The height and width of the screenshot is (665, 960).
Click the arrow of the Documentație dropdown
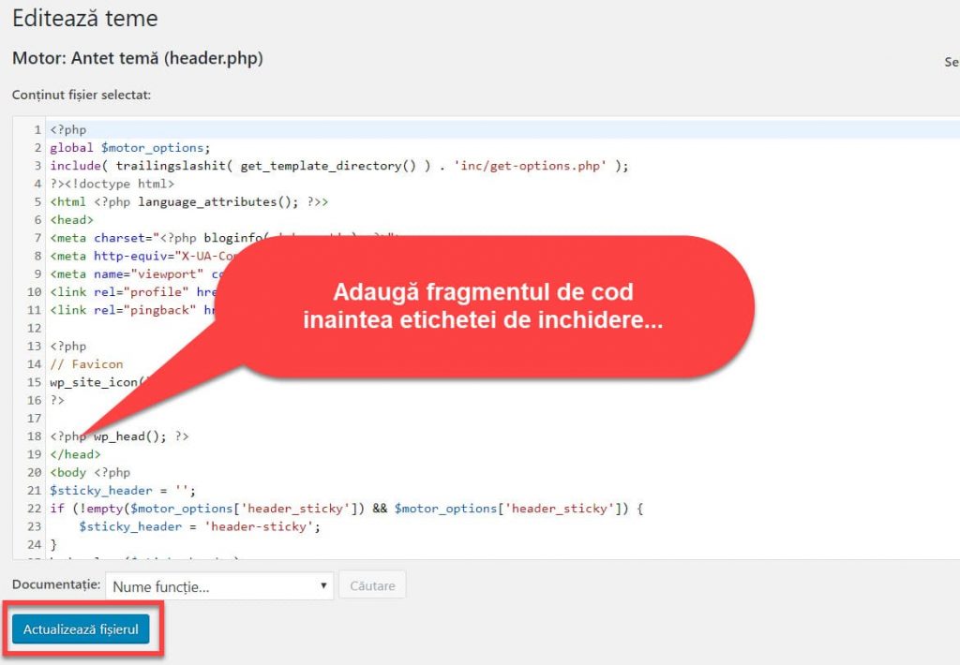click(x=323, y=586)
